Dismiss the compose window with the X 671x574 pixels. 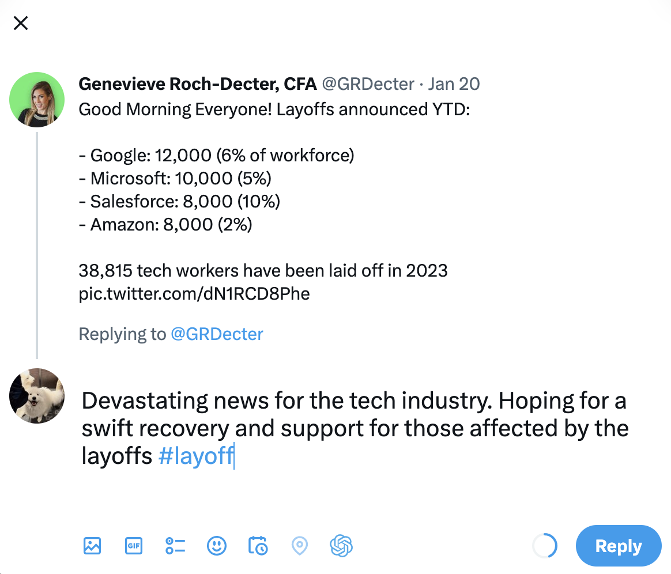20,23
